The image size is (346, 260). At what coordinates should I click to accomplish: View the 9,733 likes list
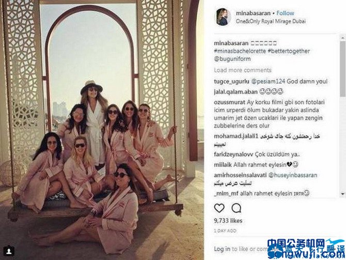228,221
